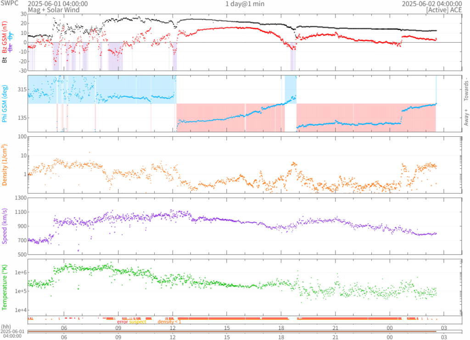This screenshot has height=340, width=470.
Task: Toggle the struck-through Bx series label
Action: [11, 47]
